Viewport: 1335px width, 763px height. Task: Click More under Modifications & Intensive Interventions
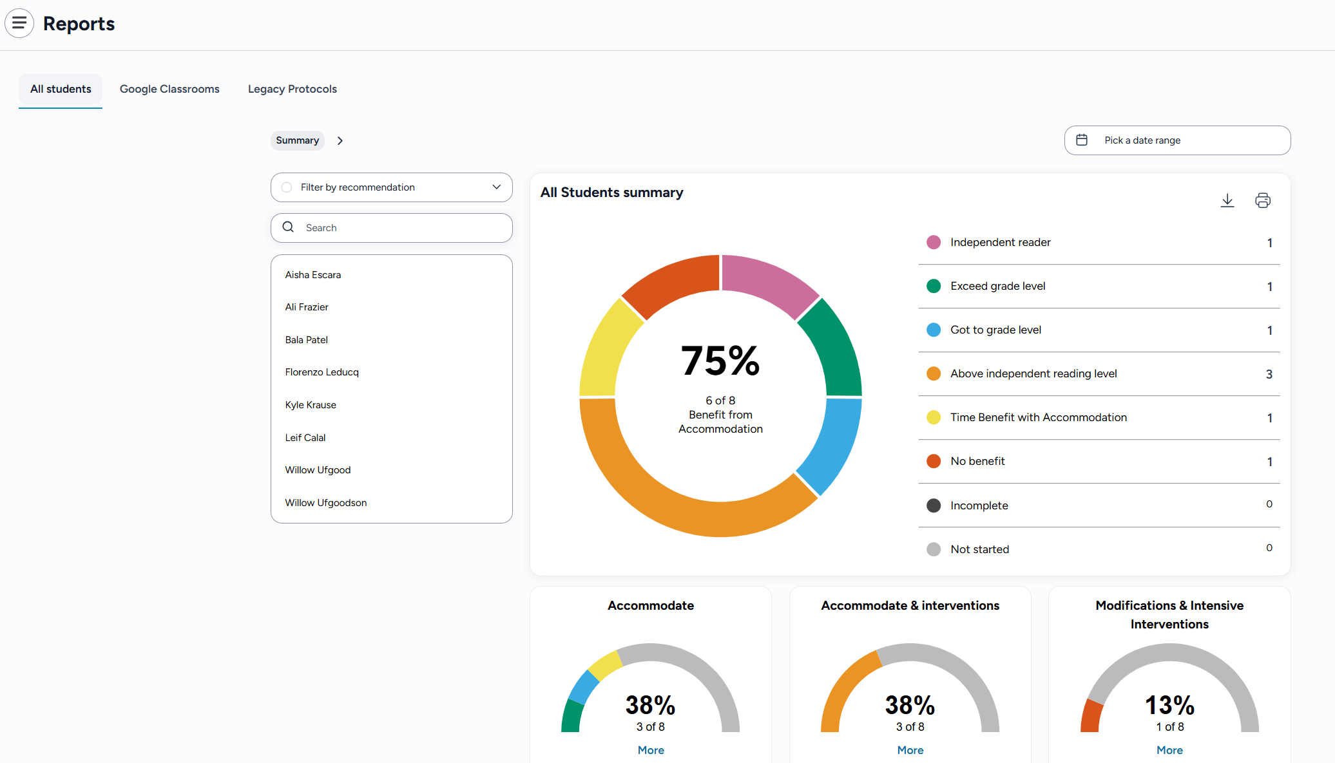point(1169,749)
